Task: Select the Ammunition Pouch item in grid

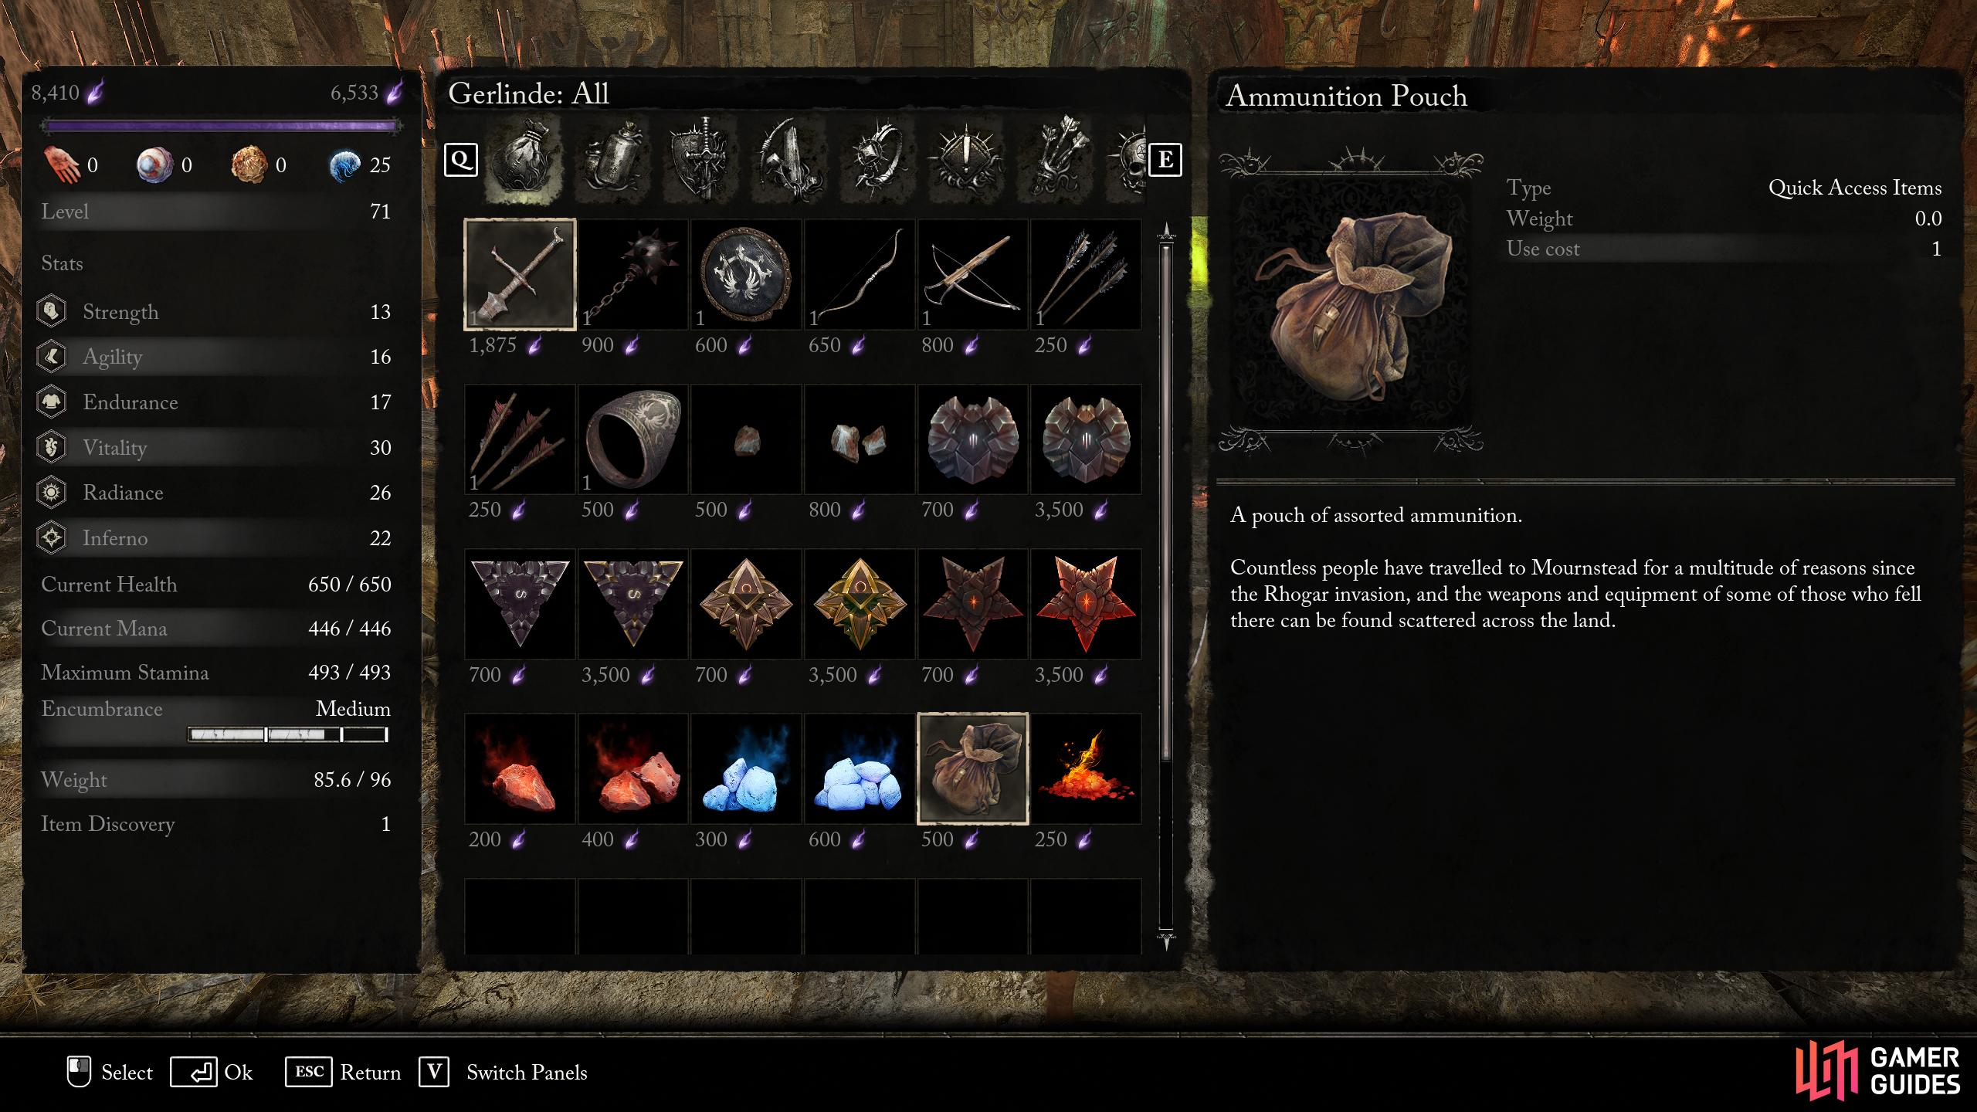Action: [972, 768]
